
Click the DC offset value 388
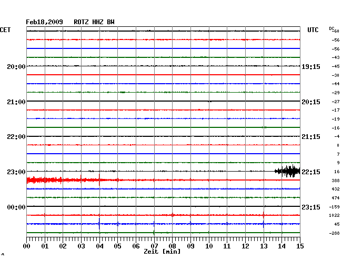point(336,181)
